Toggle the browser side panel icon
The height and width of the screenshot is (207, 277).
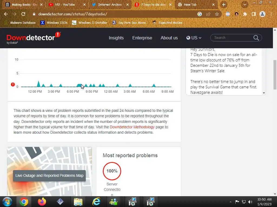point(254,14)
